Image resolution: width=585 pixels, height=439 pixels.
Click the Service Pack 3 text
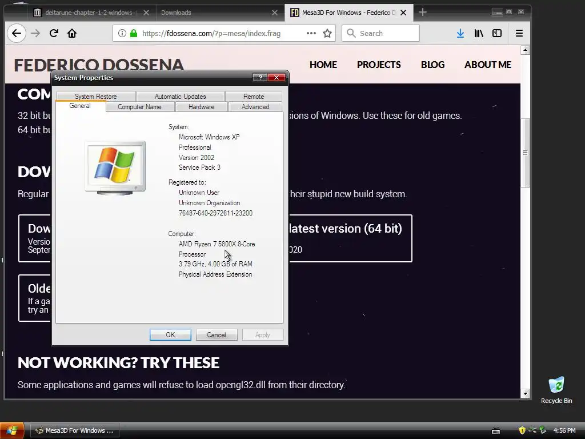(199, 167)
